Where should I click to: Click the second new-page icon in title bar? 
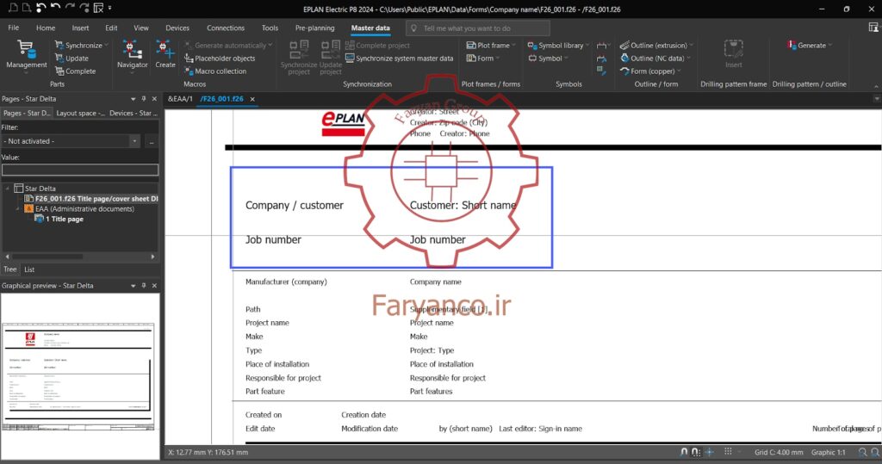pos(27,8)
